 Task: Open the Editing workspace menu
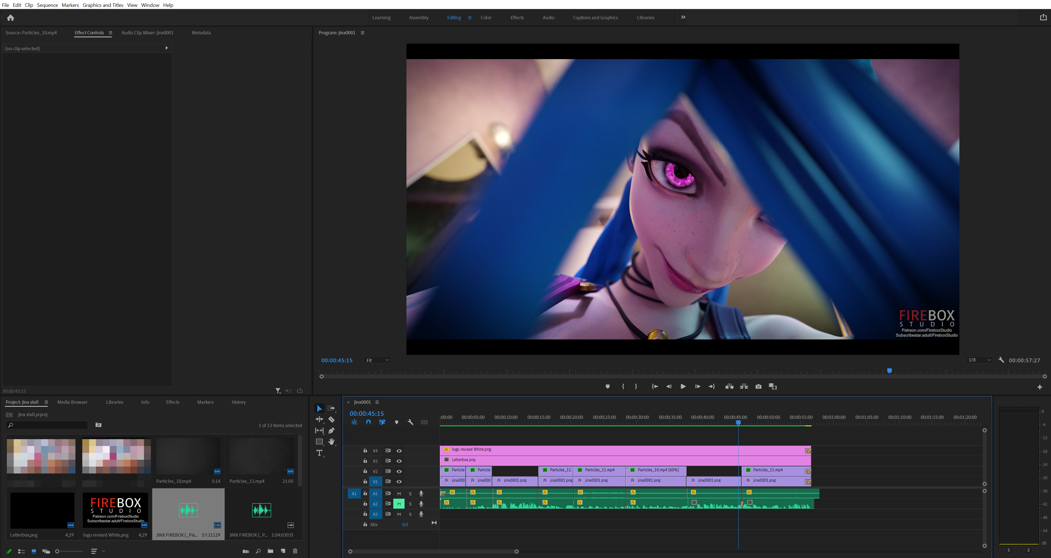point(470,18)
